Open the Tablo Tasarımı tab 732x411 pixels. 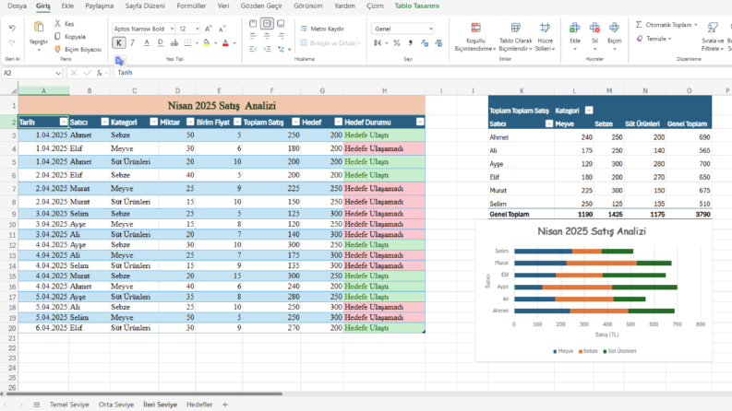click(416, 6)
